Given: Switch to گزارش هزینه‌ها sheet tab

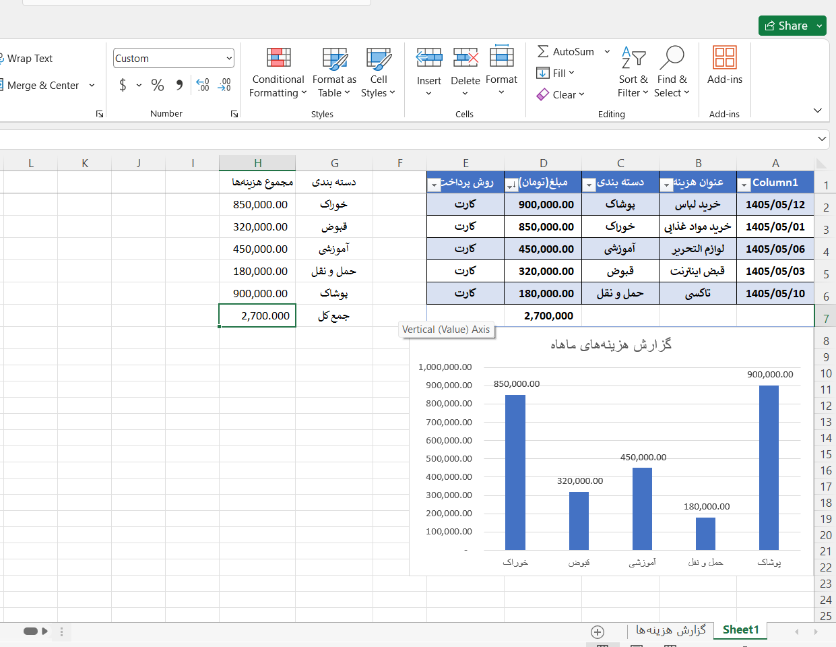Looking at the screenshot, I should point(671,629).
